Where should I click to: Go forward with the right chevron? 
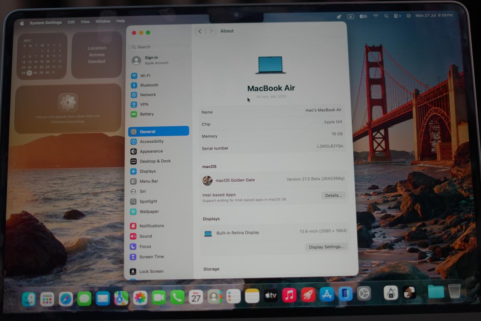(211, 31)
